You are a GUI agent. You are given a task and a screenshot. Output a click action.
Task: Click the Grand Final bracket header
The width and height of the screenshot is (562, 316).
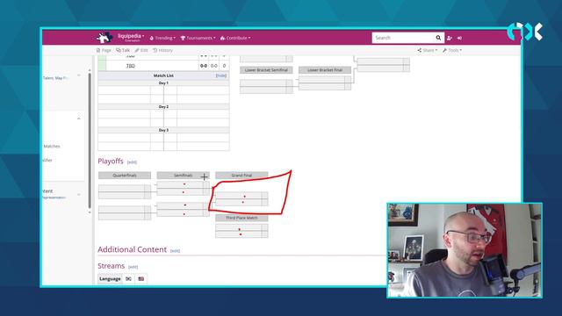(x=241, y=176)
